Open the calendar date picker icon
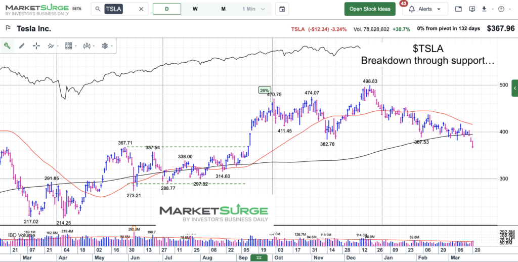 coord(282,9)
